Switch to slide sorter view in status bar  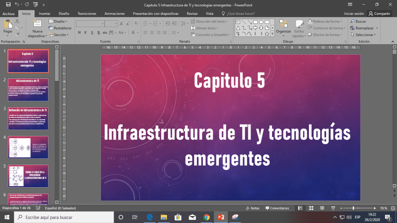tap(311, 208)
